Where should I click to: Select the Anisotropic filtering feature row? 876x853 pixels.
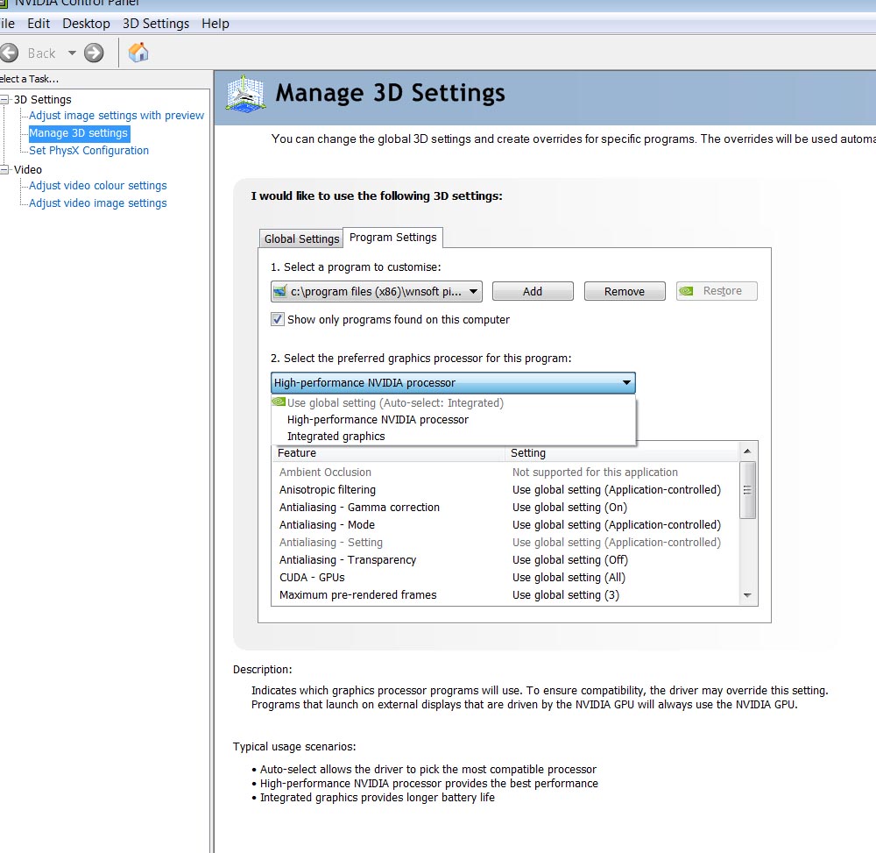505,490
